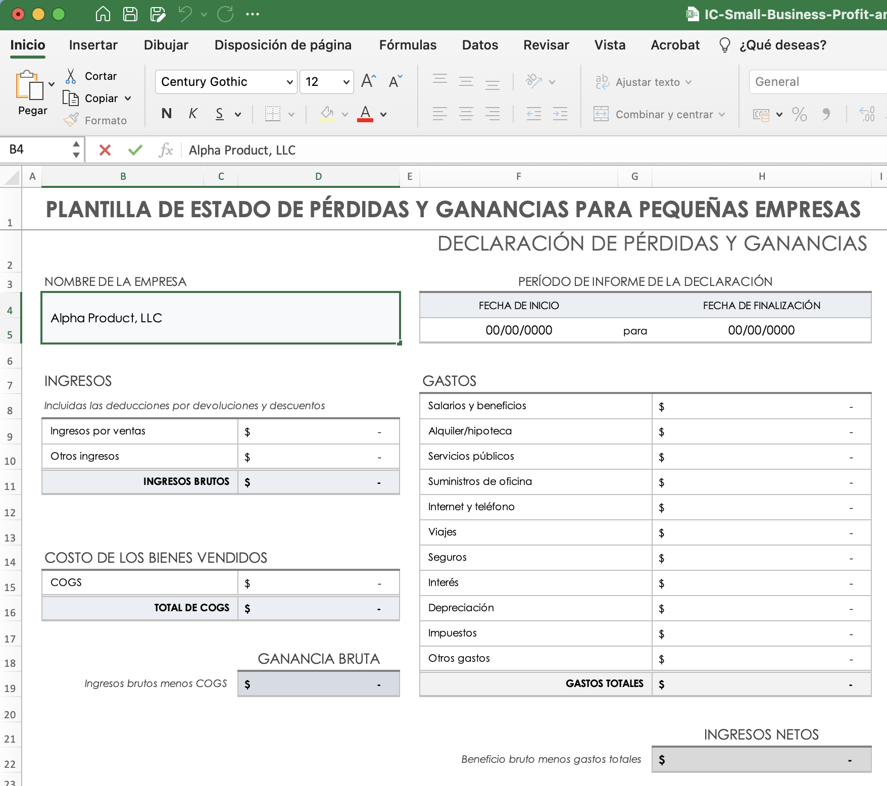Expand fill color dropdown arrow
887x786 pixels.
[x=345, y=115]
